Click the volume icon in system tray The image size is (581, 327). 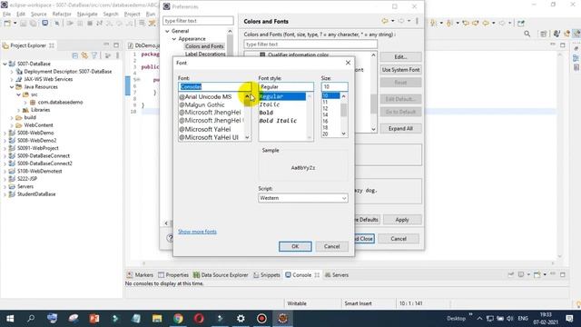510,319
